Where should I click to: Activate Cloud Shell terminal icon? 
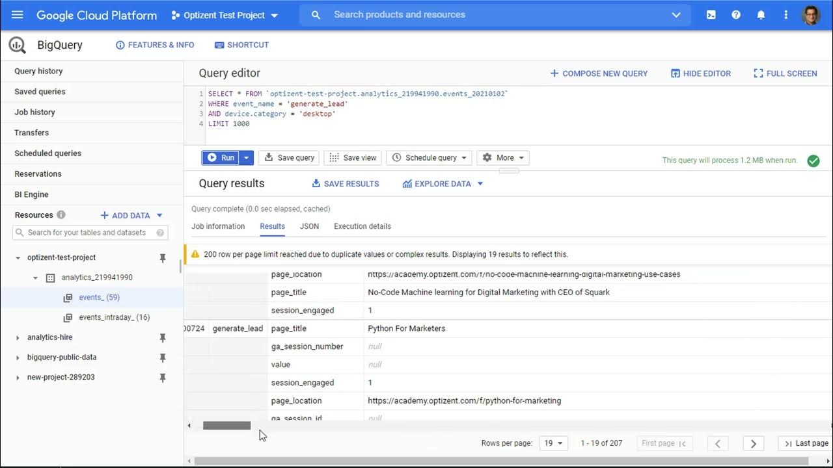(x=711, y=14)
